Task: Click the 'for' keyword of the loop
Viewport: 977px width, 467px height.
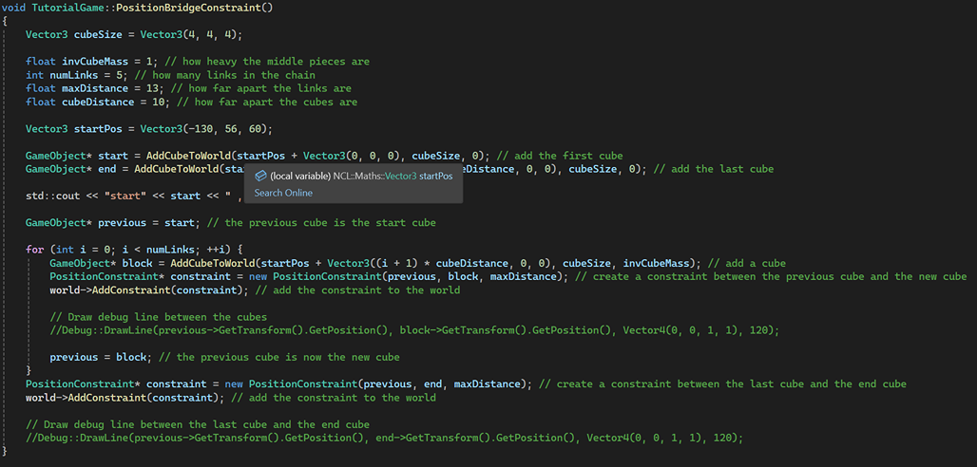Action: [x=34, y=249]
